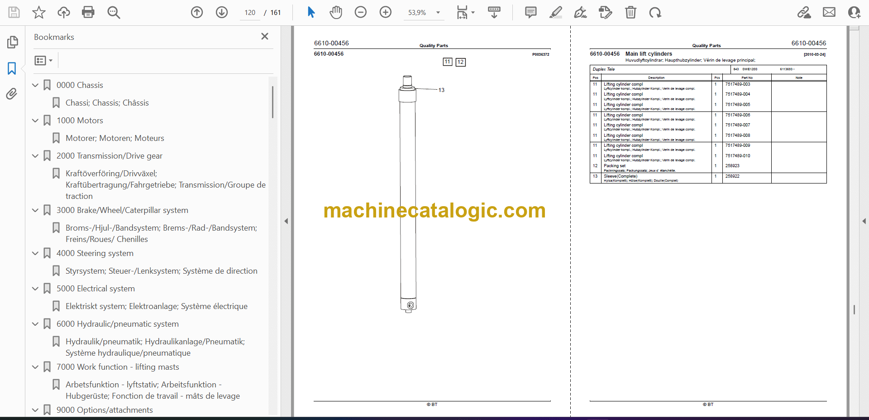Viewport: 869px width, 420px height.
Task: Go to next page arrow
Action: tap(222, 12)
